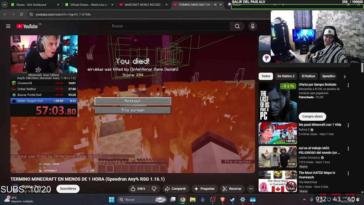Select the Speedrun filter chip
The image size is (364, 205).
tap(329, 76)
